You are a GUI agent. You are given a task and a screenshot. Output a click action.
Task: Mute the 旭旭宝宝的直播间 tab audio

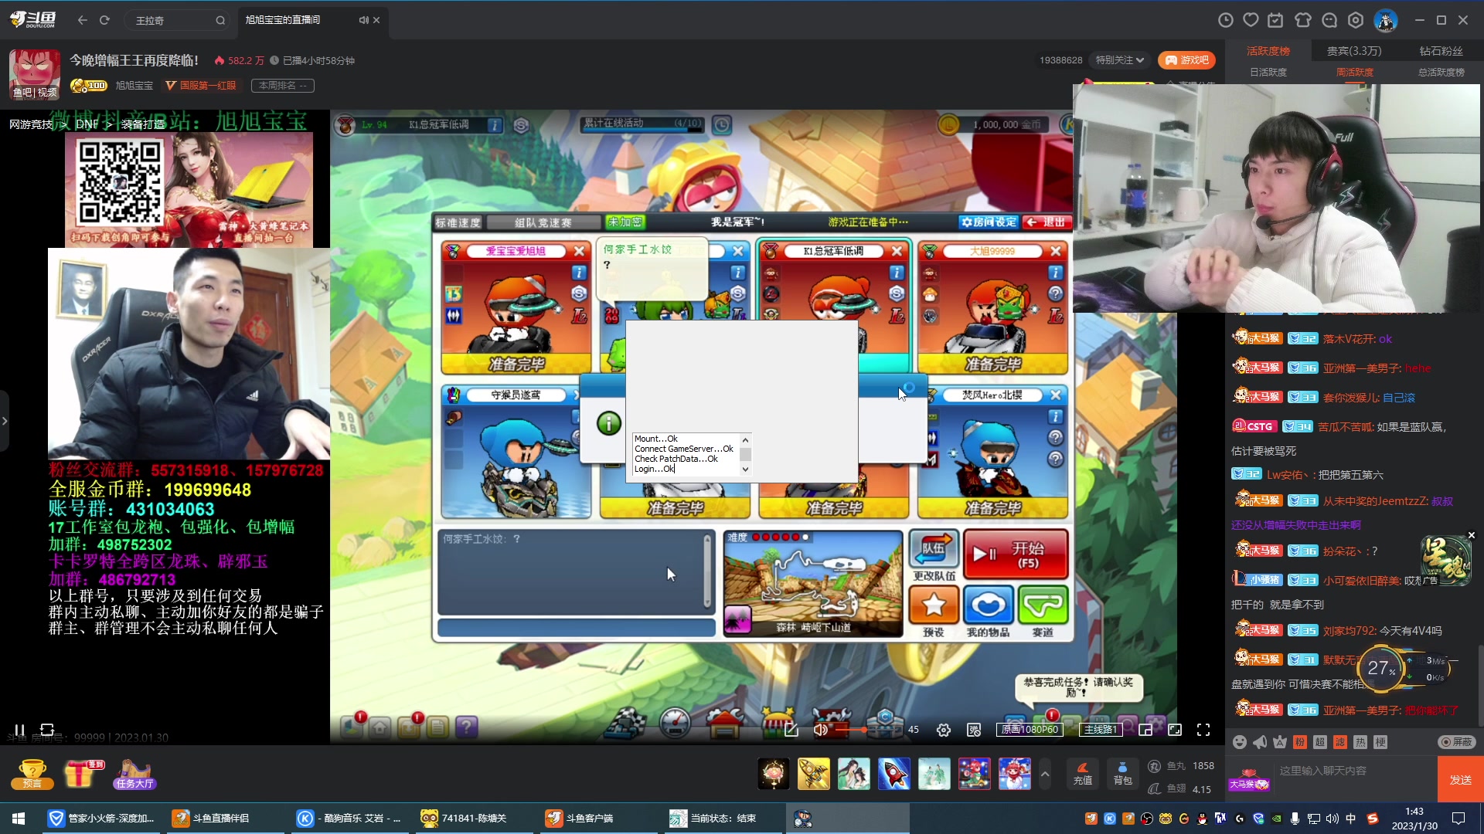tap(363, 20)
